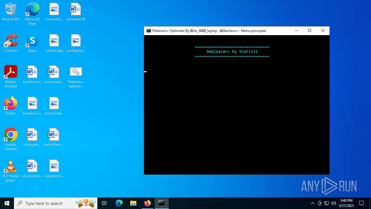Open VLC media player shortcut

pos(11,171)
